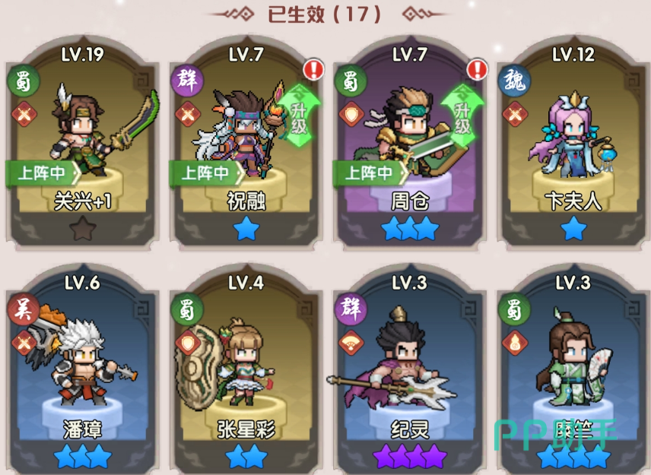Tap the red alert badge on 周仓 card
651x475 pixels.
478,70
